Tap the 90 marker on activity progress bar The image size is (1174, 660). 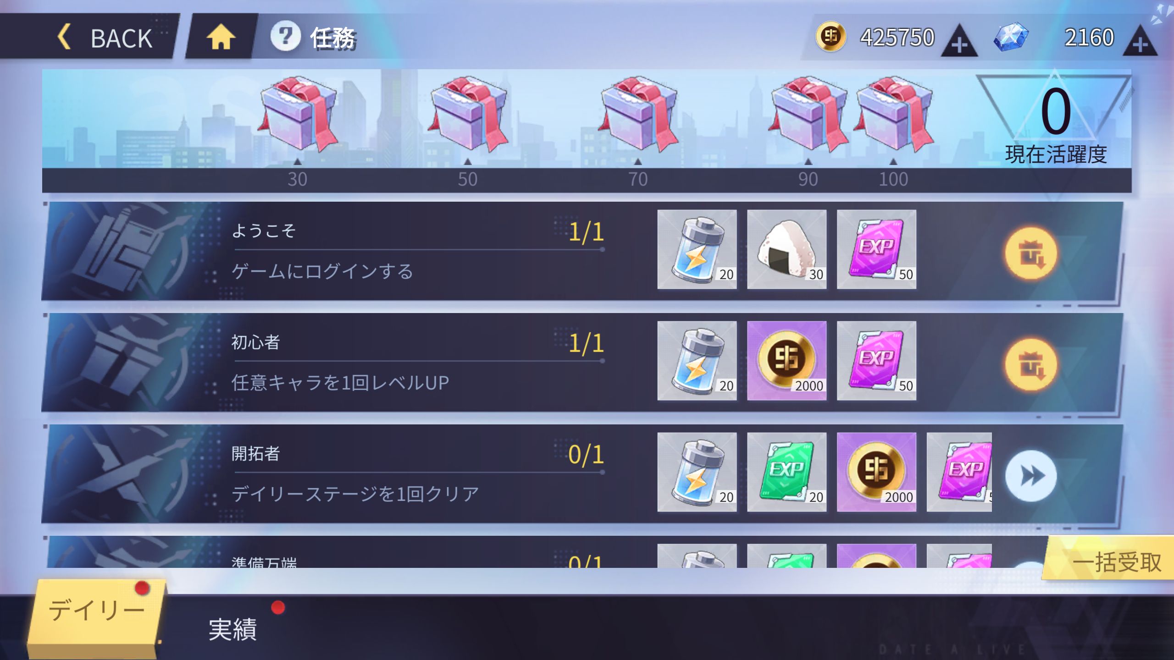tap(808, 179)
